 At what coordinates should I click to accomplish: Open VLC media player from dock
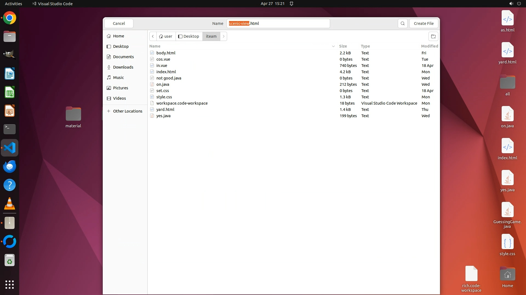coord(10,204)
